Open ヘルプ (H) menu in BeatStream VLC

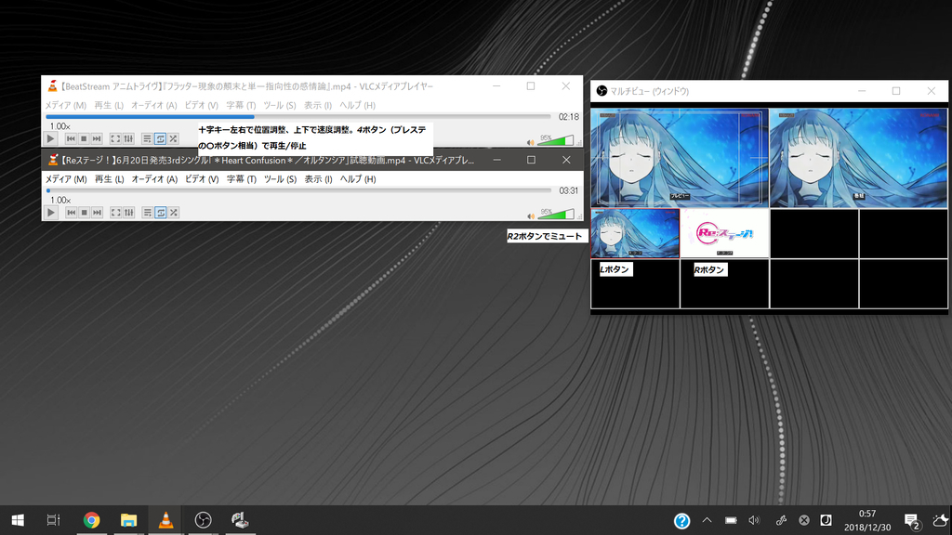coord(357,106)
